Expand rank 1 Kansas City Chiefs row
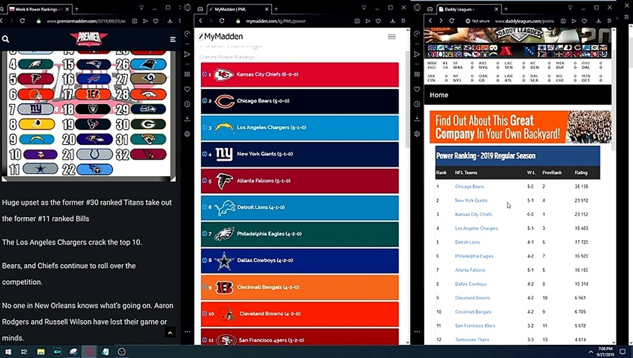 pyautogui.click(x=205, y=74)
